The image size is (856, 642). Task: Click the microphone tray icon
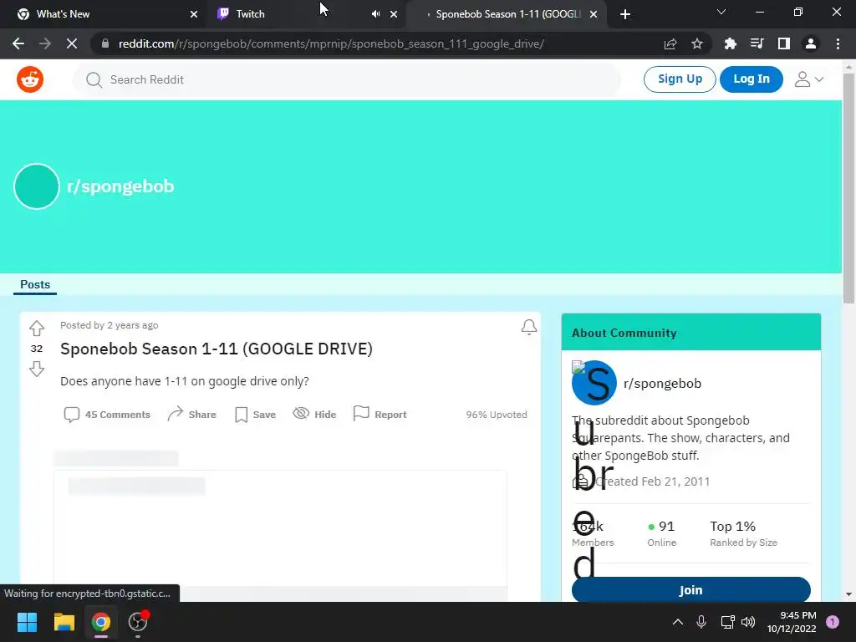[x=701, y=622]
